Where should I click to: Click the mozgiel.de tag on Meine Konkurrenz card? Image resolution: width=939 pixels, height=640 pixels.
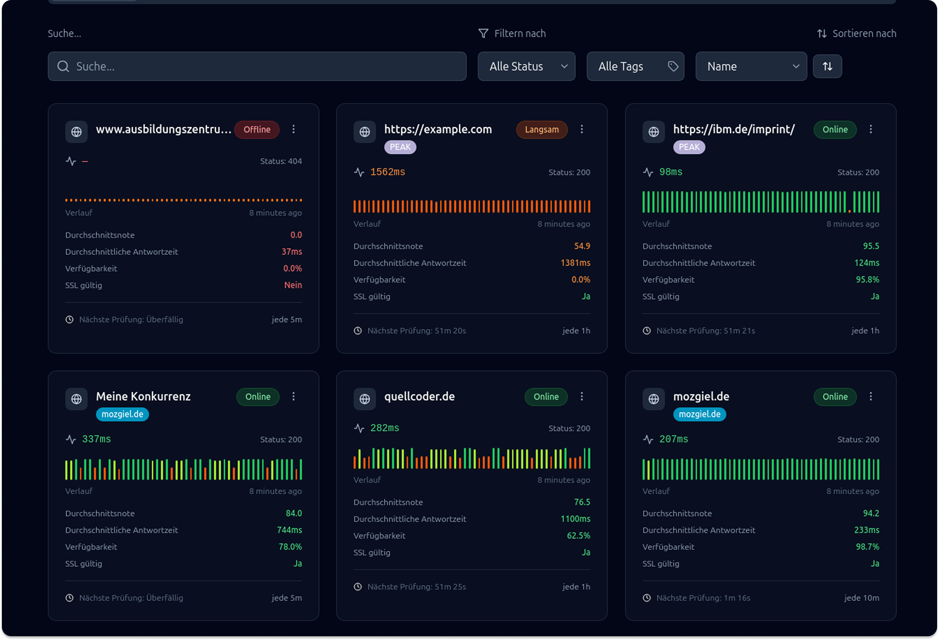point(122,414)
